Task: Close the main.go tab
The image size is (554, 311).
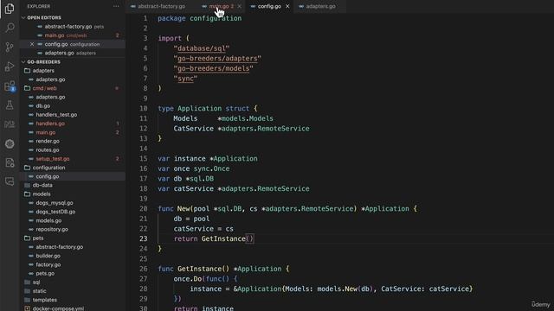Action: [x=240, y=6]
